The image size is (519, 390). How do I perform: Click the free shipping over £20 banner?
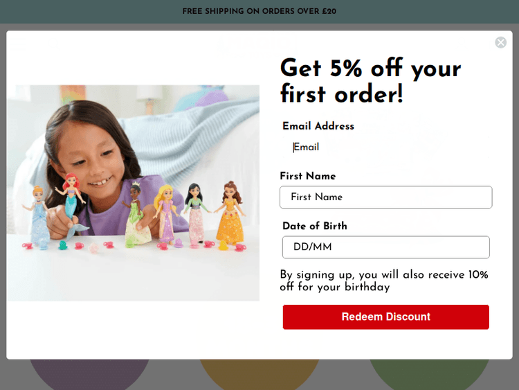tap(259, 11)
